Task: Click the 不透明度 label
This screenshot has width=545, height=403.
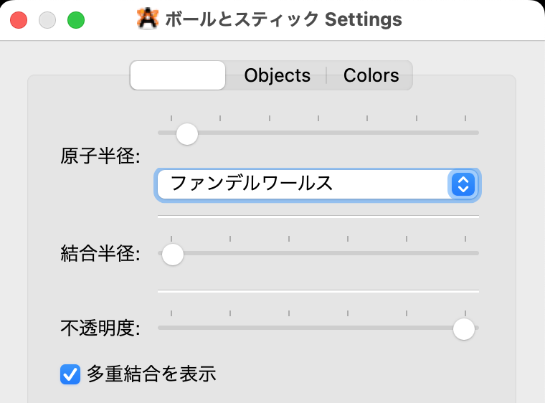Action: pyautogui.click(x=100, y=329)
